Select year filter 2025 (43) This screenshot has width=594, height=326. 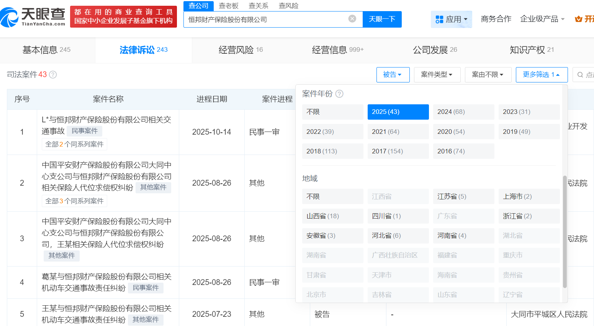398,112
